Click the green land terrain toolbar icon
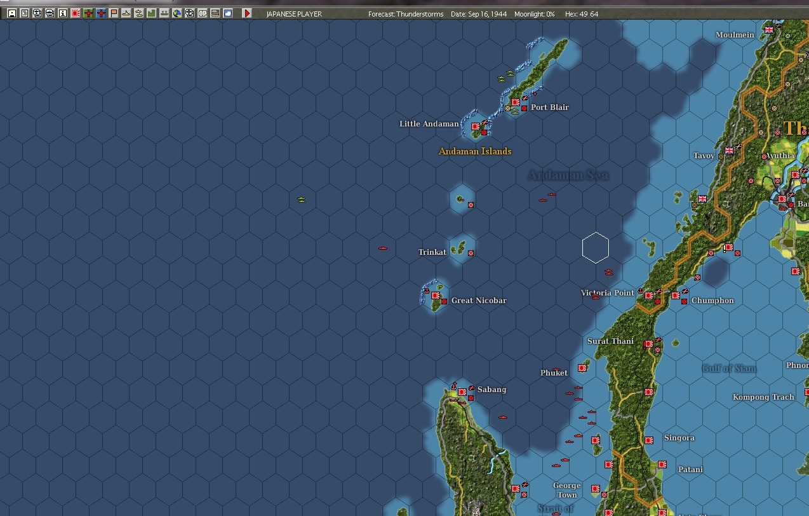Screen dimensions: 809x516 (151, 13)
